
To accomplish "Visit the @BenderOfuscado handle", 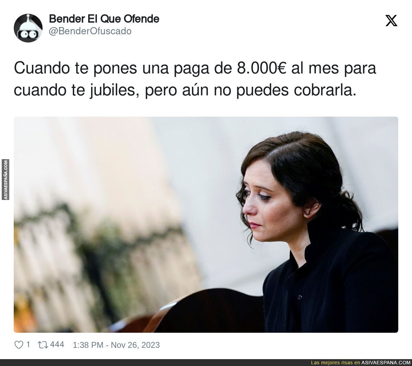I will point(90,31).
